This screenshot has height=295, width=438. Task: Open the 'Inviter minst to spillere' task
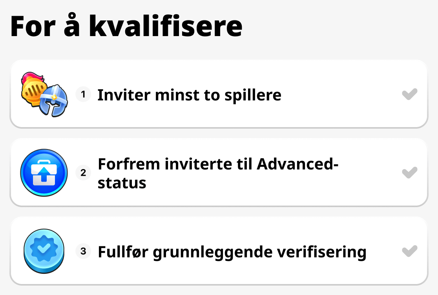[x=190, y=95]
